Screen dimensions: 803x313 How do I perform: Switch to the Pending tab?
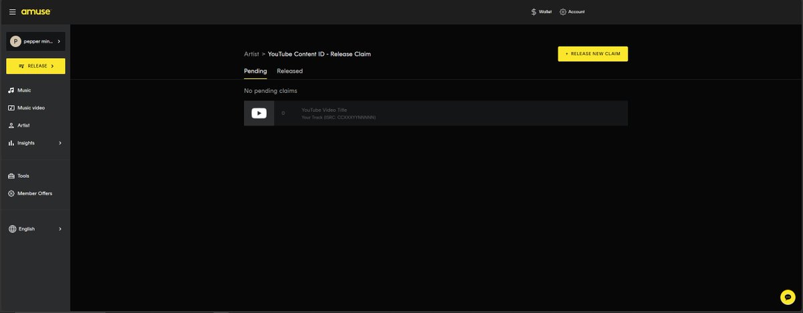tap(256, 71)
